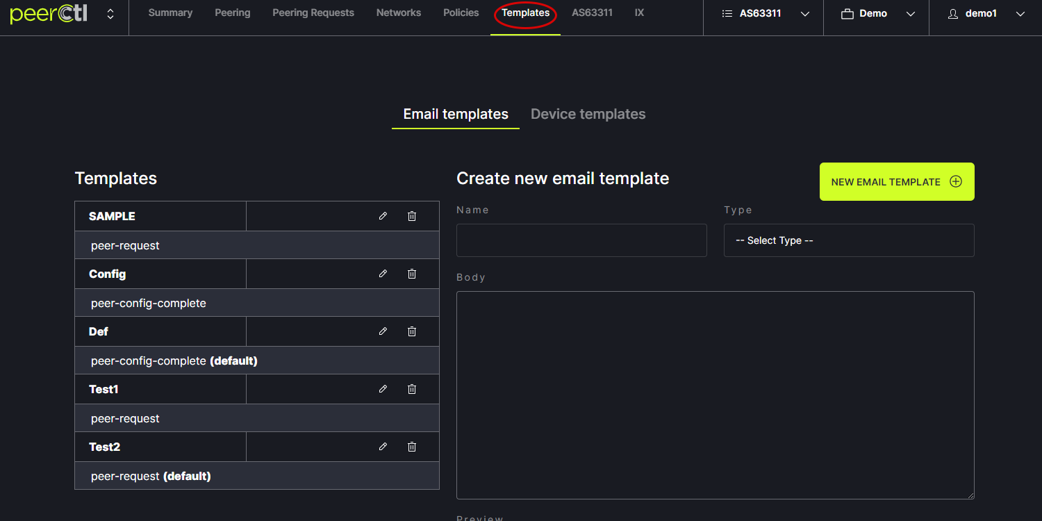Toggle the peerctl app switcher arrows
Image resolution: width=1042 pixels, height=521 pixels.
(x=110, y=14)
